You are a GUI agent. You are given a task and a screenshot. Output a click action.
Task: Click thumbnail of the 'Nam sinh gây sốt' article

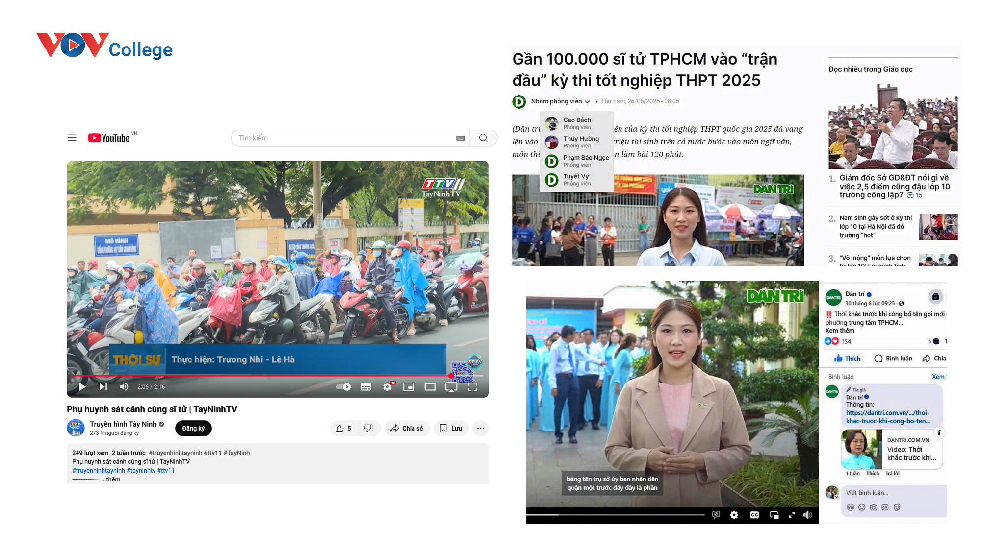pos(938,227)
